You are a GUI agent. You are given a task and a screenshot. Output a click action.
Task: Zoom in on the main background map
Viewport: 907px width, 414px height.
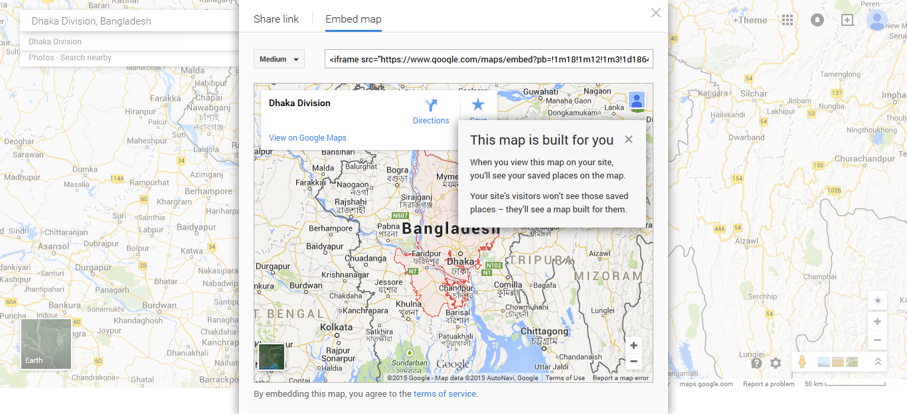click(877, 322)
